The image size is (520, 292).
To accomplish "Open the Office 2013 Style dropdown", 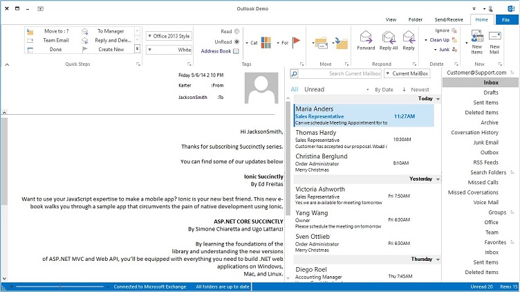I will pyautogui.click(x=169, y=36).
